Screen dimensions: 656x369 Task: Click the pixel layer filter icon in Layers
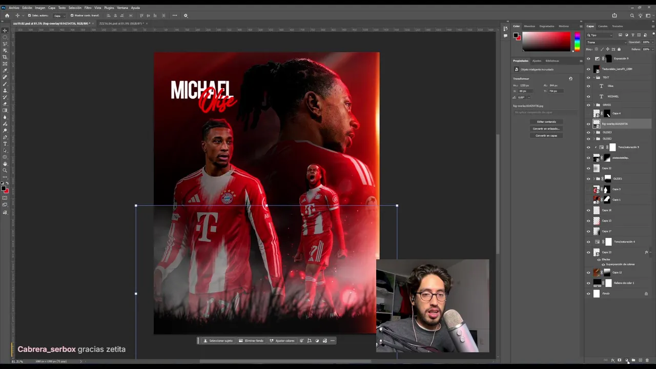620,35
